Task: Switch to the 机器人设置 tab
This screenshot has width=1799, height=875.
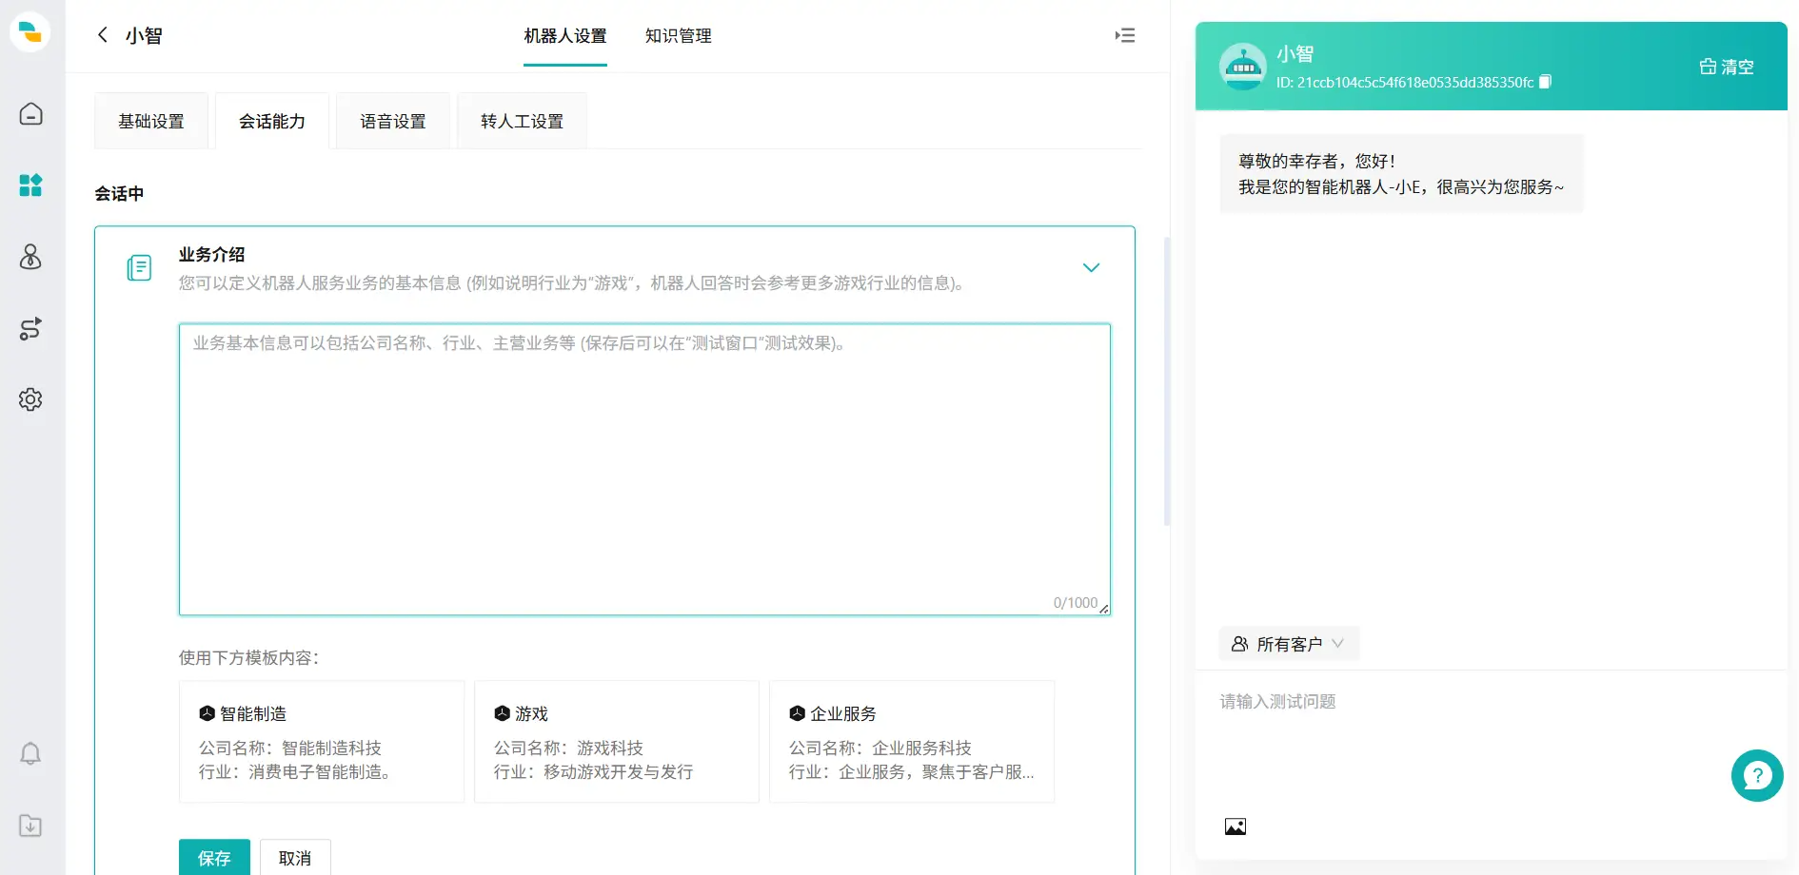Action: click(565, 36)
